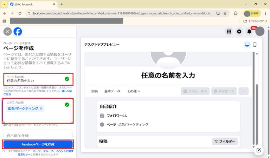Viewport: 270px width, 158px height.
Task: Switch to mobile preview mode icon
Action: [255, 45]
